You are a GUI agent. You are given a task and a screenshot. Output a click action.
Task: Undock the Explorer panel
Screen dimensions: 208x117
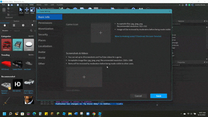pos(204,21)
